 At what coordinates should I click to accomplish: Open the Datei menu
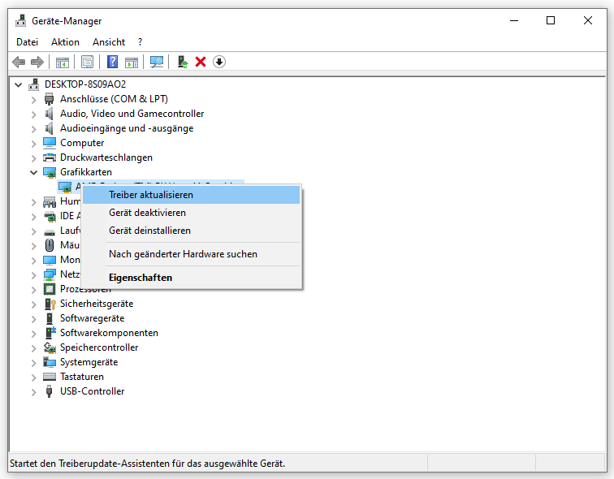(27, 42)
